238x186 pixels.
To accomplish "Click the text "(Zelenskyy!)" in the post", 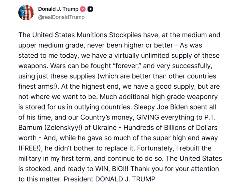I will click(x=66, y=127).
